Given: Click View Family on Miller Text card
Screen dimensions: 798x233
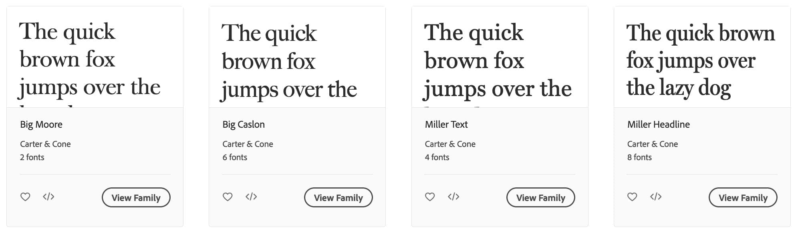Looking at the screenshot, I should [x=540, y=197].
